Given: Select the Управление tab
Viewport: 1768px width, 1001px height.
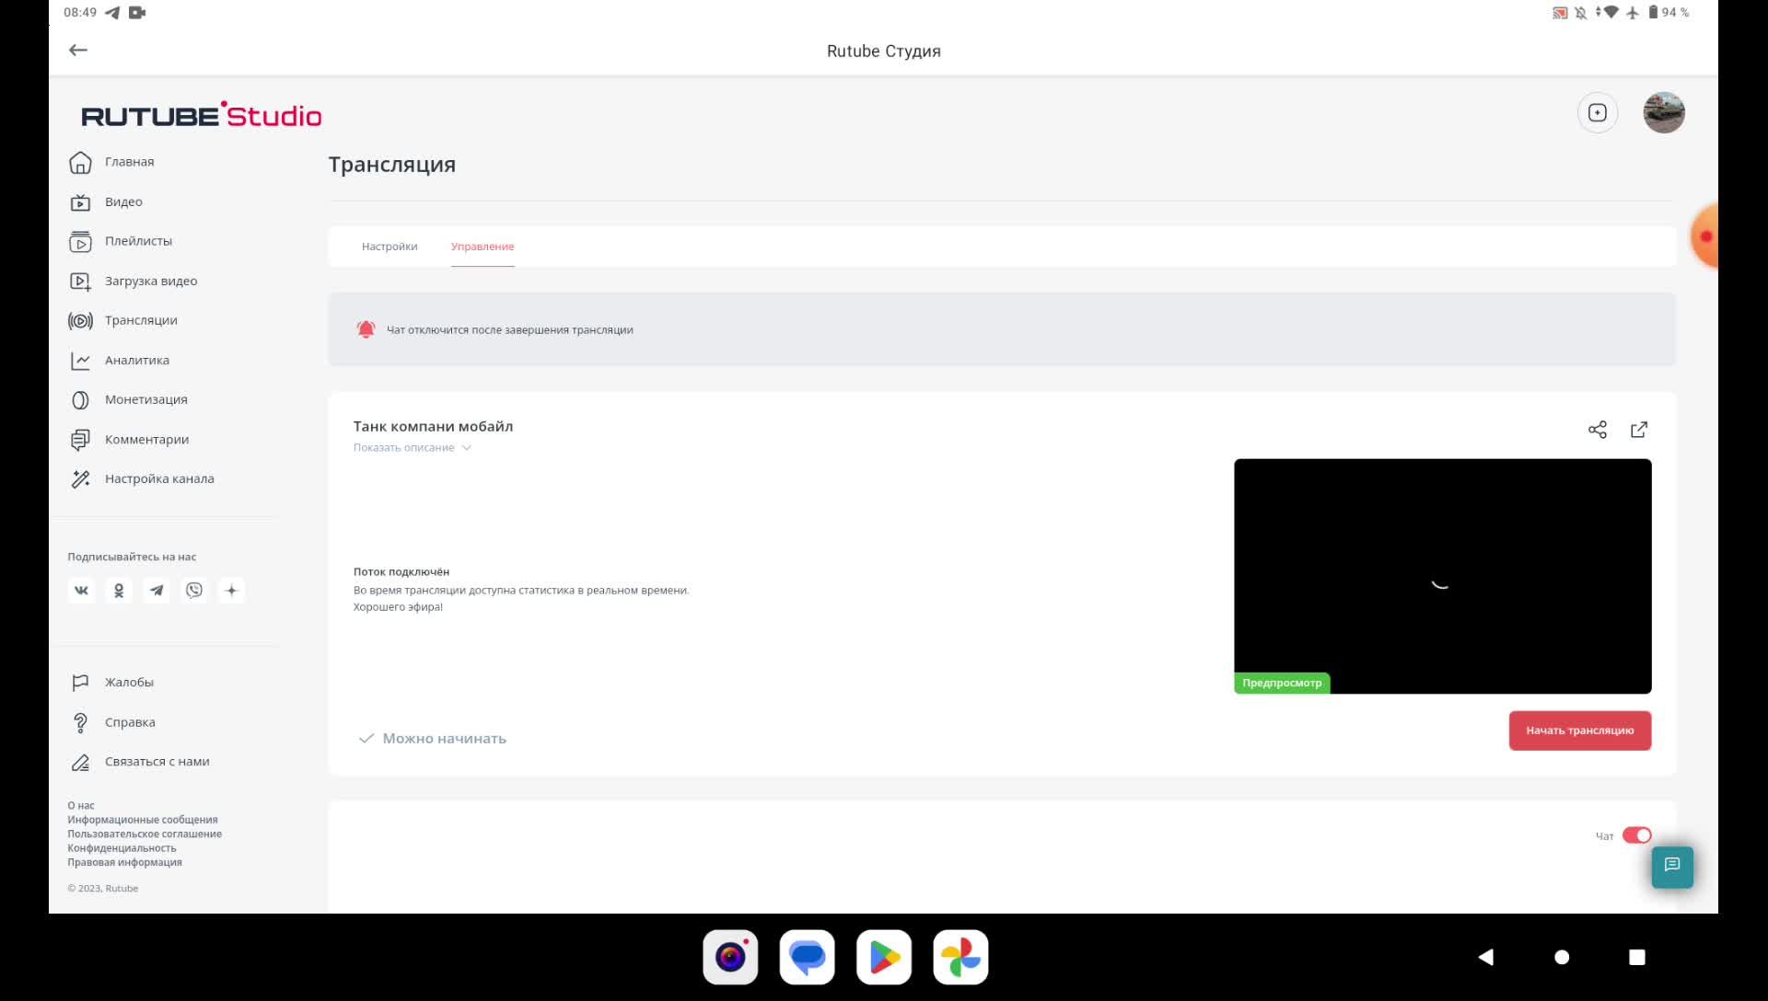Looking at the screenshot, I should point(483,247).
